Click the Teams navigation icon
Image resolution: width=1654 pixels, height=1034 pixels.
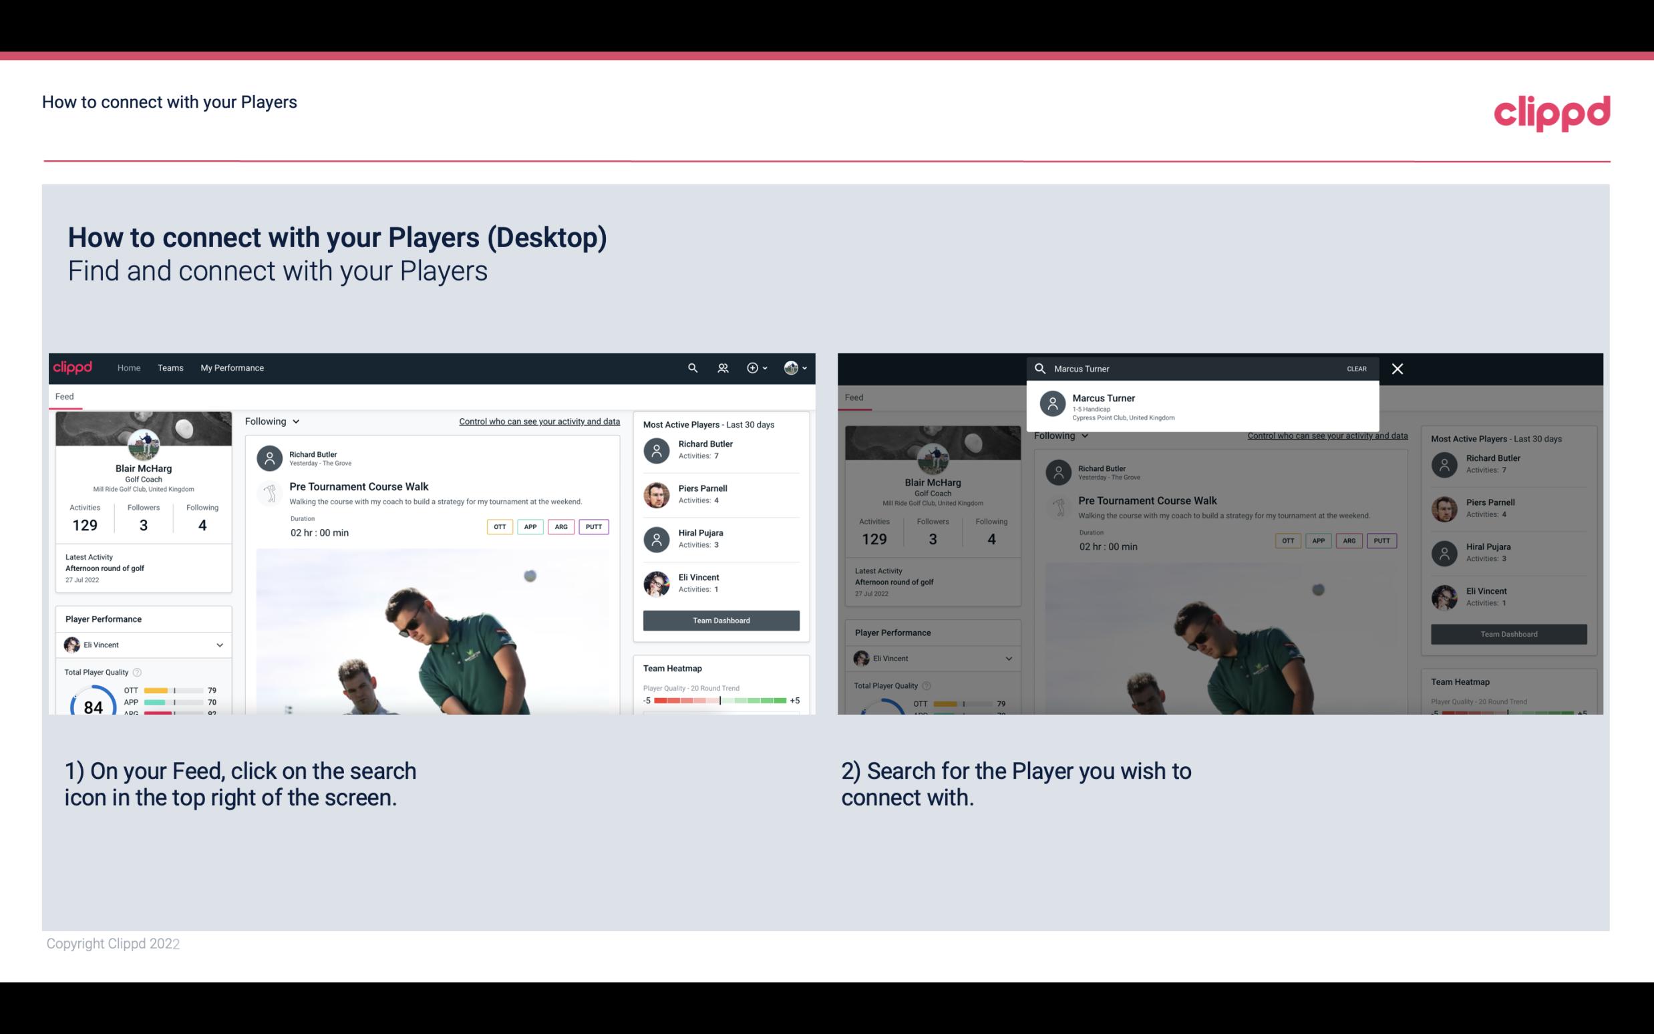[x=170, y=367]
